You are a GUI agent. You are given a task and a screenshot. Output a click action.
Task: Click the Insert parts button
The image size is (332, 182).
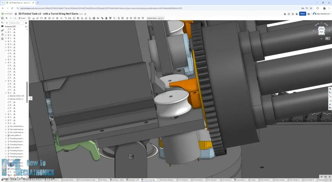[22, 18]
